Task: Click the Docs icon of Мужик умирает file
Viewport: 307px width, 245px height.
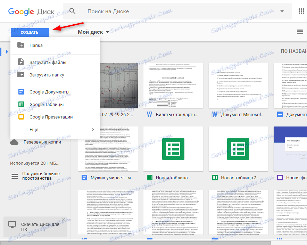Action: click(x=84, y=178)
